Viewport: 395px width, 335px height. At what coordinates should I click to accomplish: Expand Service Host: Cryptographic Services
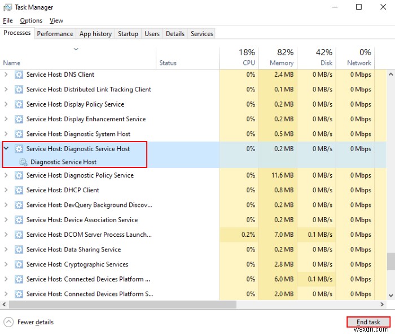click(x=6, y=265)
